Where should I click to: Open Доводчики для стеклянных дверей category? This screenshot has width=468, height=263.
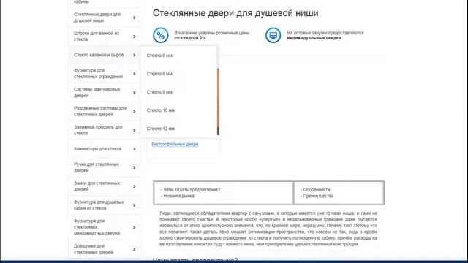94,249
